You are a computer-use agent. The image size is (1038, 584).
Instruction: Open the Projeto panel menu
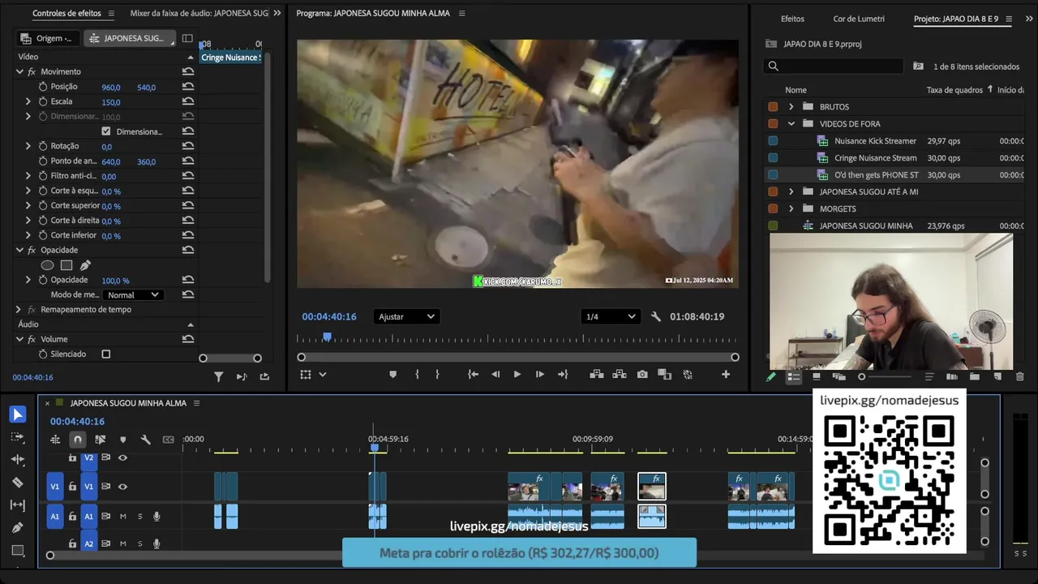1009,19
